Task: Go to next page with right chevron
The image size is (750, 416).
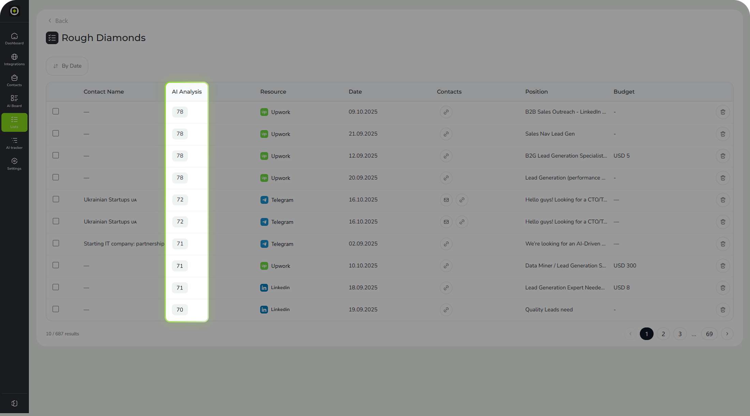Action: pos(727,334)
